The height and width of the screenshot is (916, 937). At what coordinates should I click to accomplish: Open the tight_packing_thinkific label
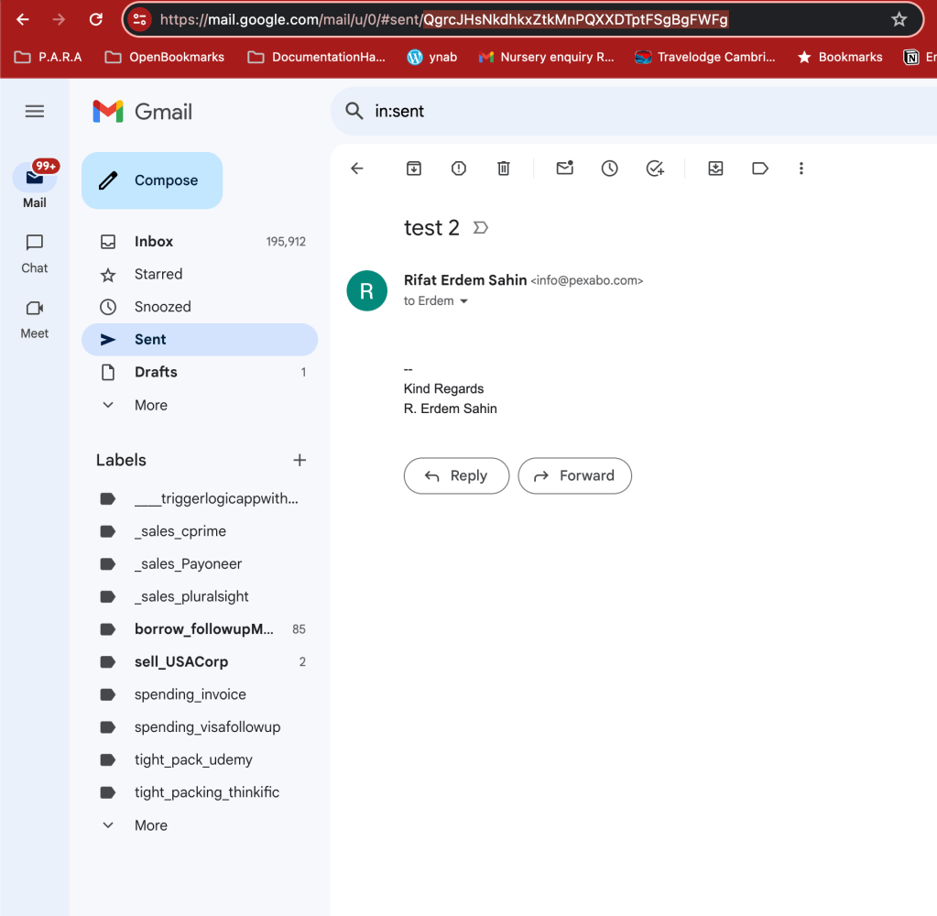click(200, 792)
